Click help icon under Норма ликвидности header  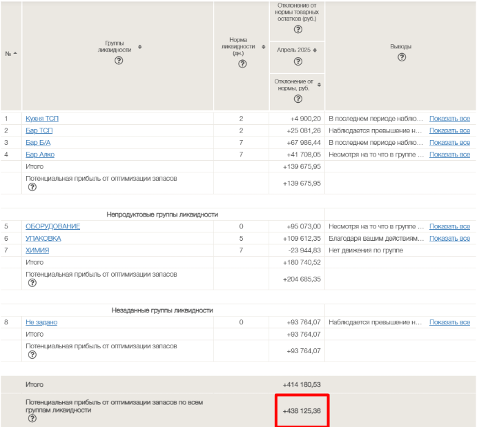[x=242, y=64]
